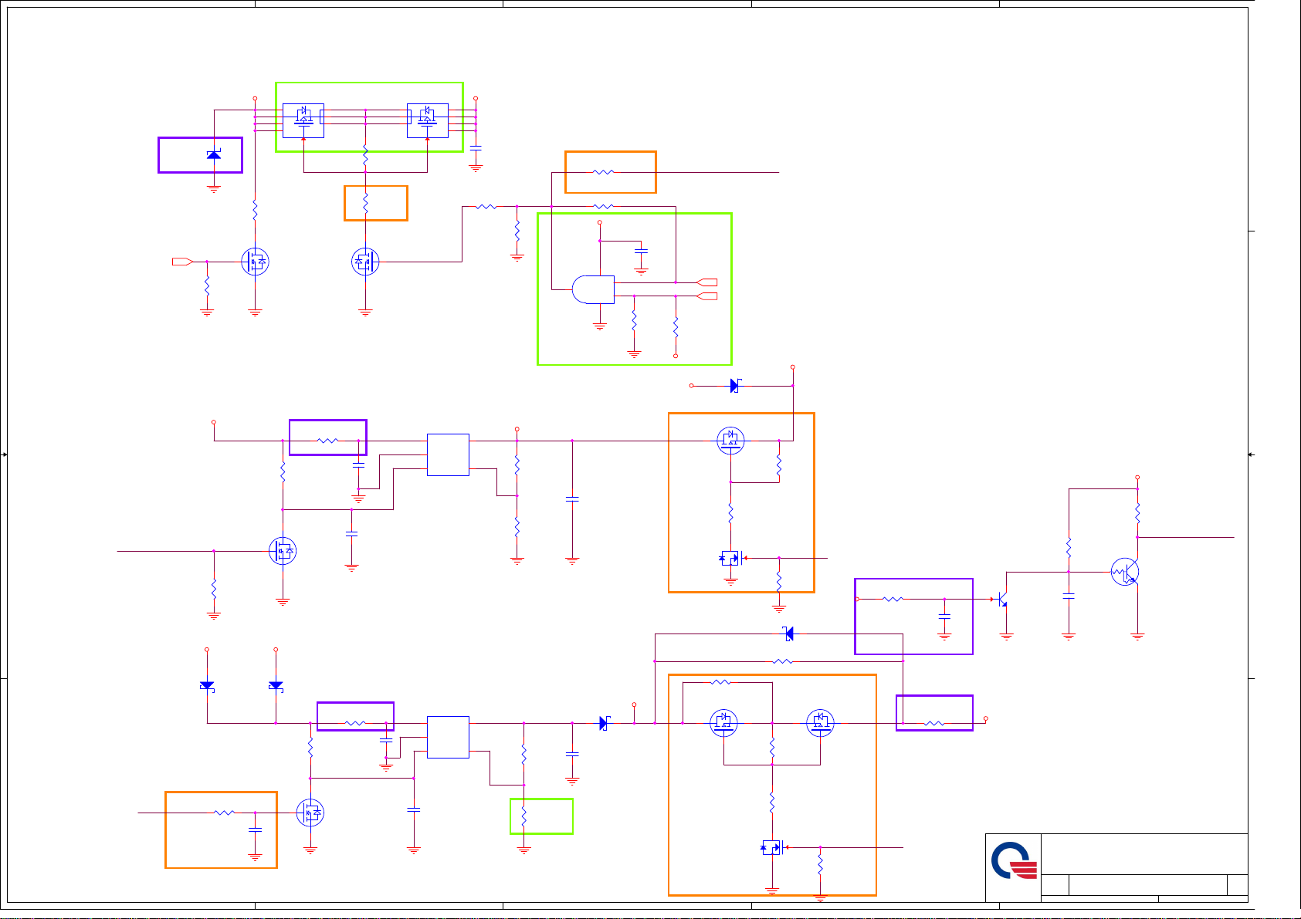Select the vertical resistor in the small orange box
Viewport: 1301px width, 919px height.
pos(366,204)
